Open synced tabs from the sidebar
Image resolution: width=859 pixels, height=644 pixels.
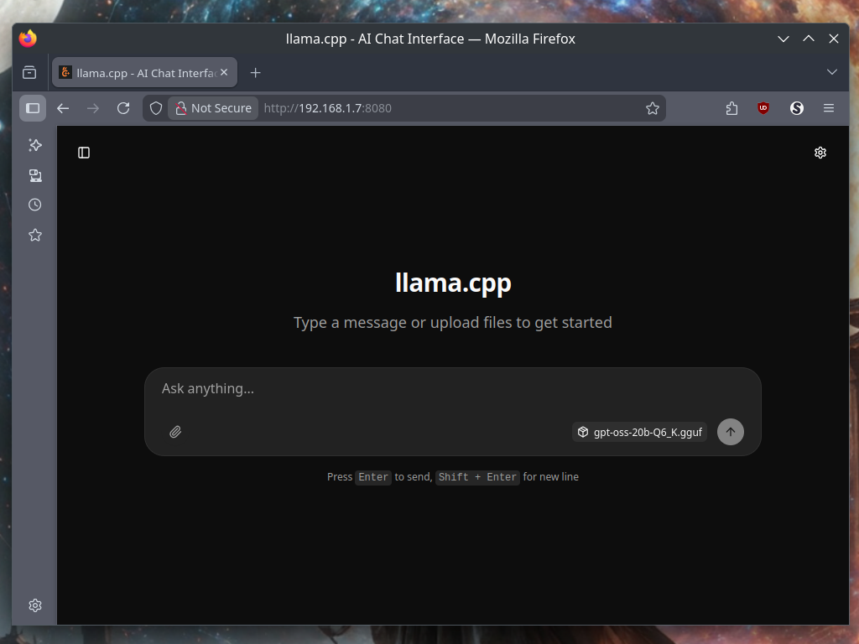click(x=34, y=175)
